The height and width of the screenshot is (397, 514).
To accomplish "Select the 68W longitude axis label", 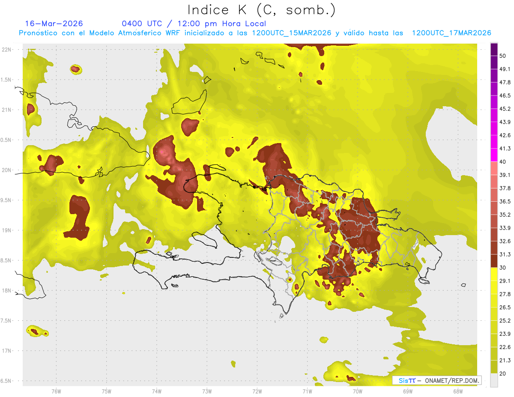I will point(457,391).
